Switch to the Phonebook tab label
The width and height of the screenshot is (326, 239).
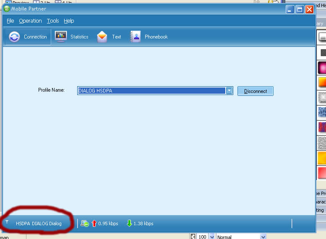pyautogui.click(x=156, y=37)
